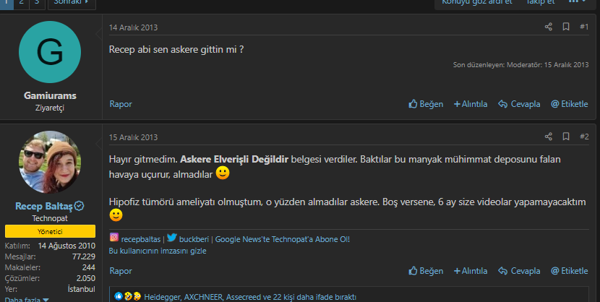The image size is (600, 302).
Task: Click the yellow Yönetici badge
Action: click(x=50, y=231)
